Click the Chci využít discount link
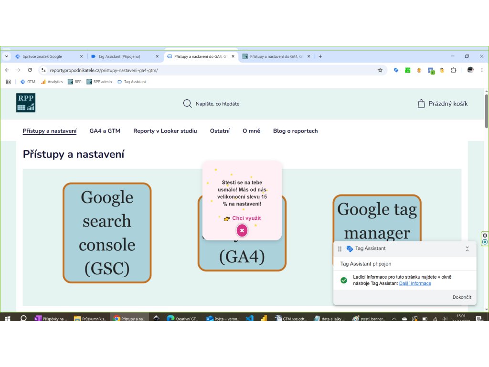This screenshot has height=367, width=489. 246,218
